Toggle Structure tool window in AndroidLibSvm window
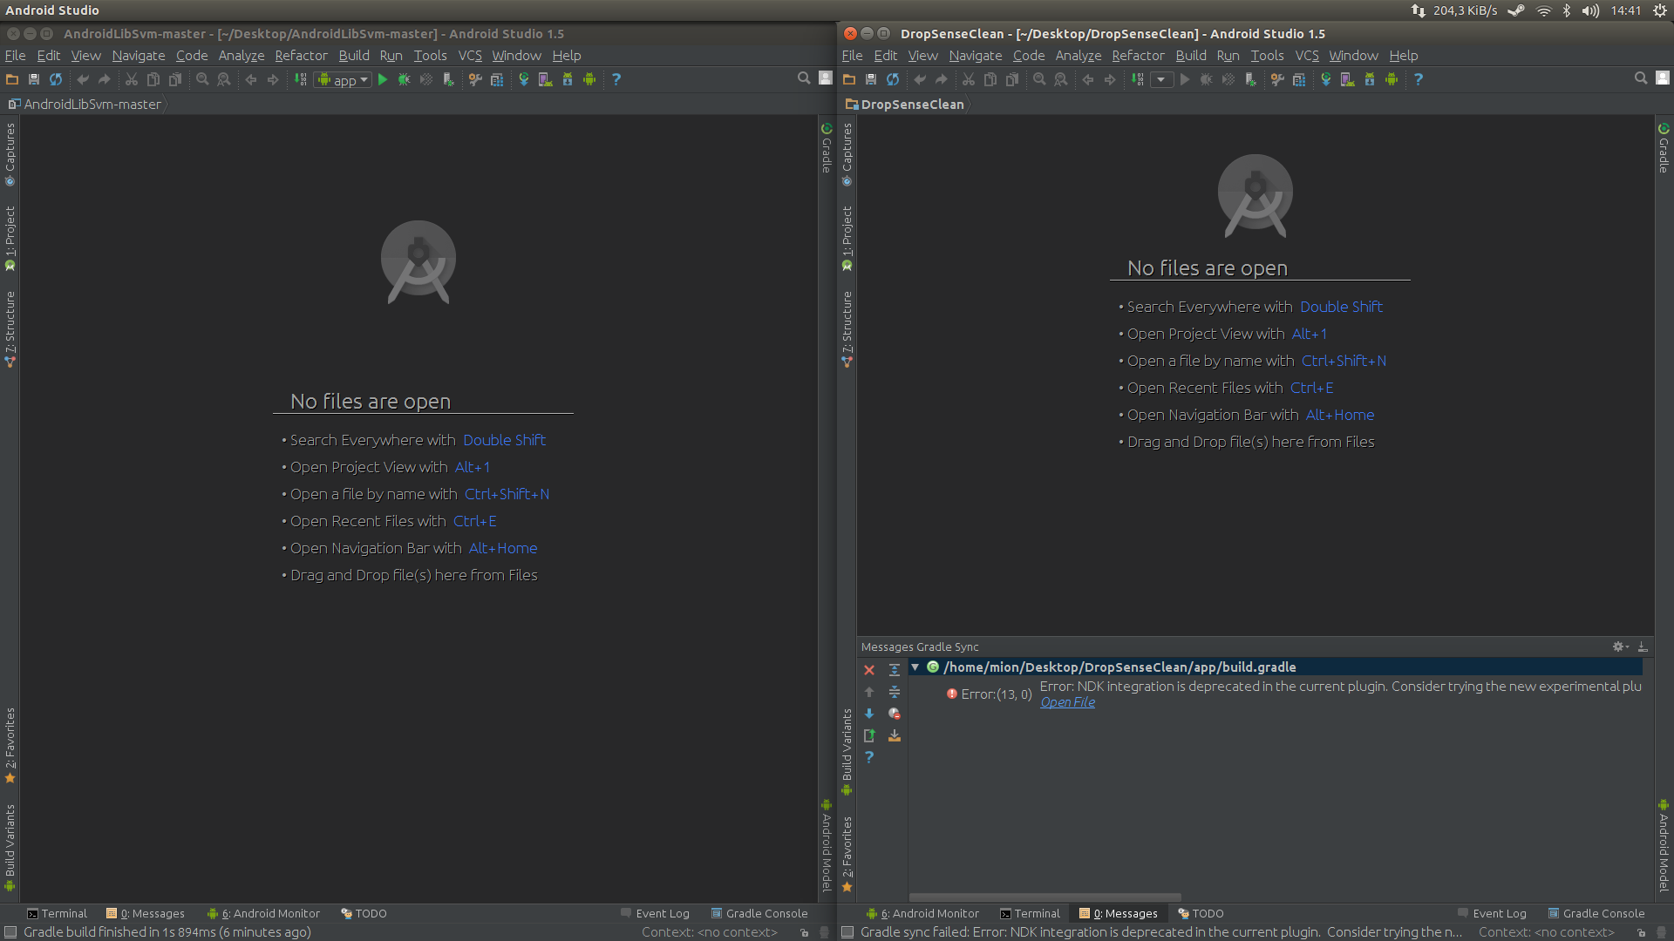1674x941 pixels. pos(10,329)
